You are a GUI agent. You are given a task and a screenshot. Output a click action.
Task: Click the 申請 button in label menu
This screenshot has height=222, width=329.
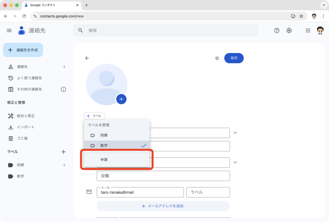point(117,159)
